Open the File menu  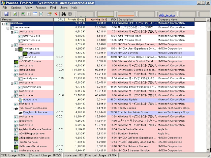point(5,8)
